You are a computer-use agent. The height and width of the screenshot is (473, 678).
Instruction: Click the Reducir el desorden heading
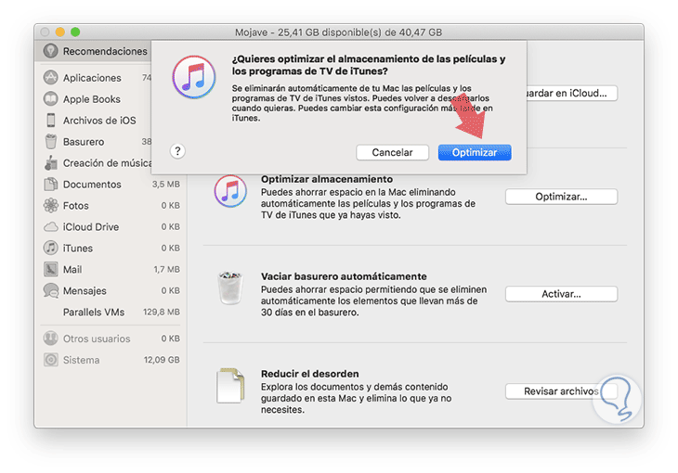(x=309, y=373)
